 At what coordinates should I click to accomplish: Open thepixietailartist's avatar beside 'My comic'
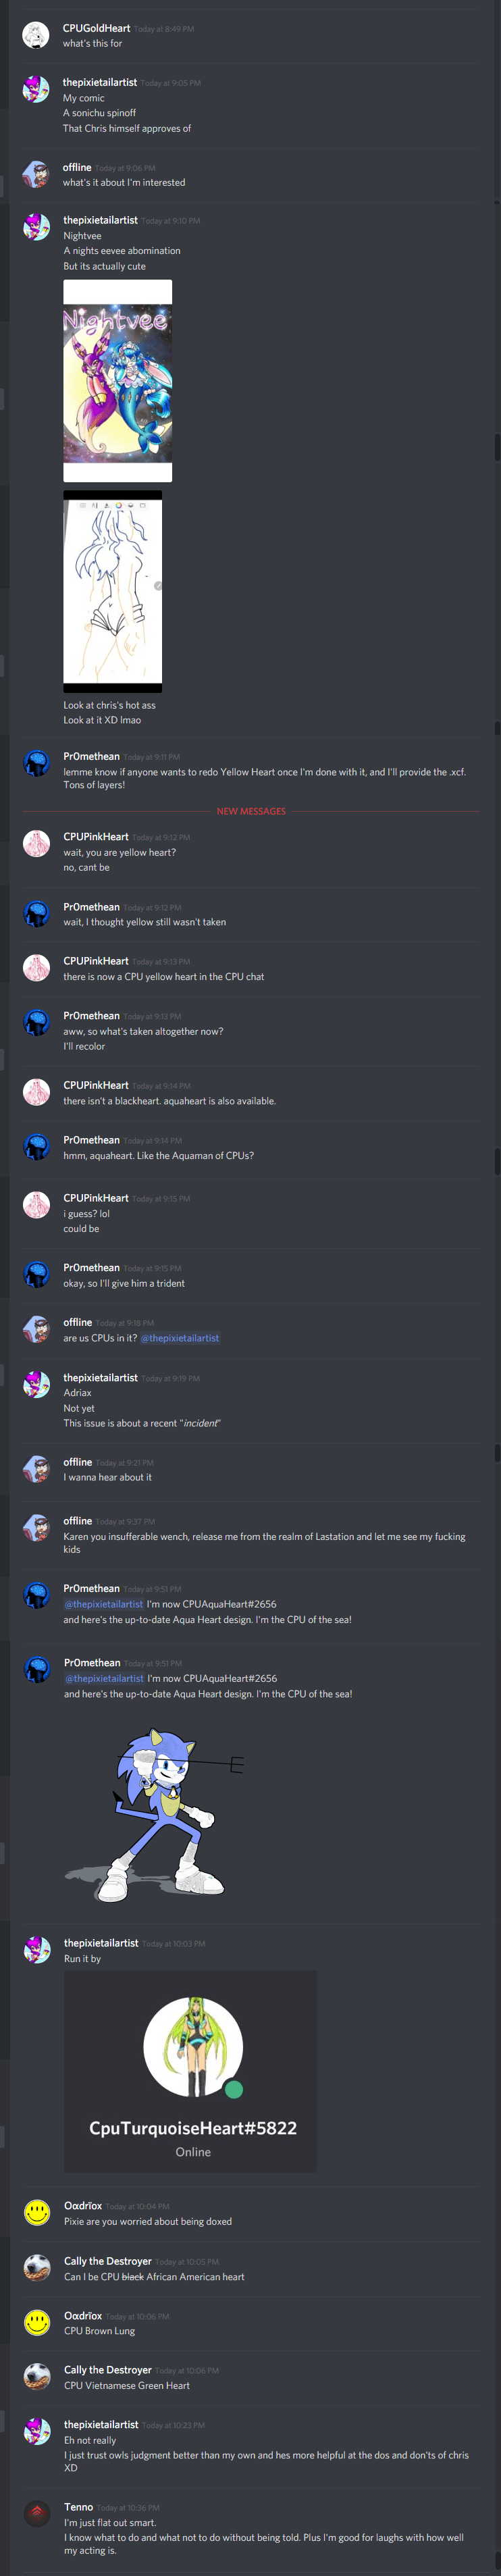[x=36, y=90]
